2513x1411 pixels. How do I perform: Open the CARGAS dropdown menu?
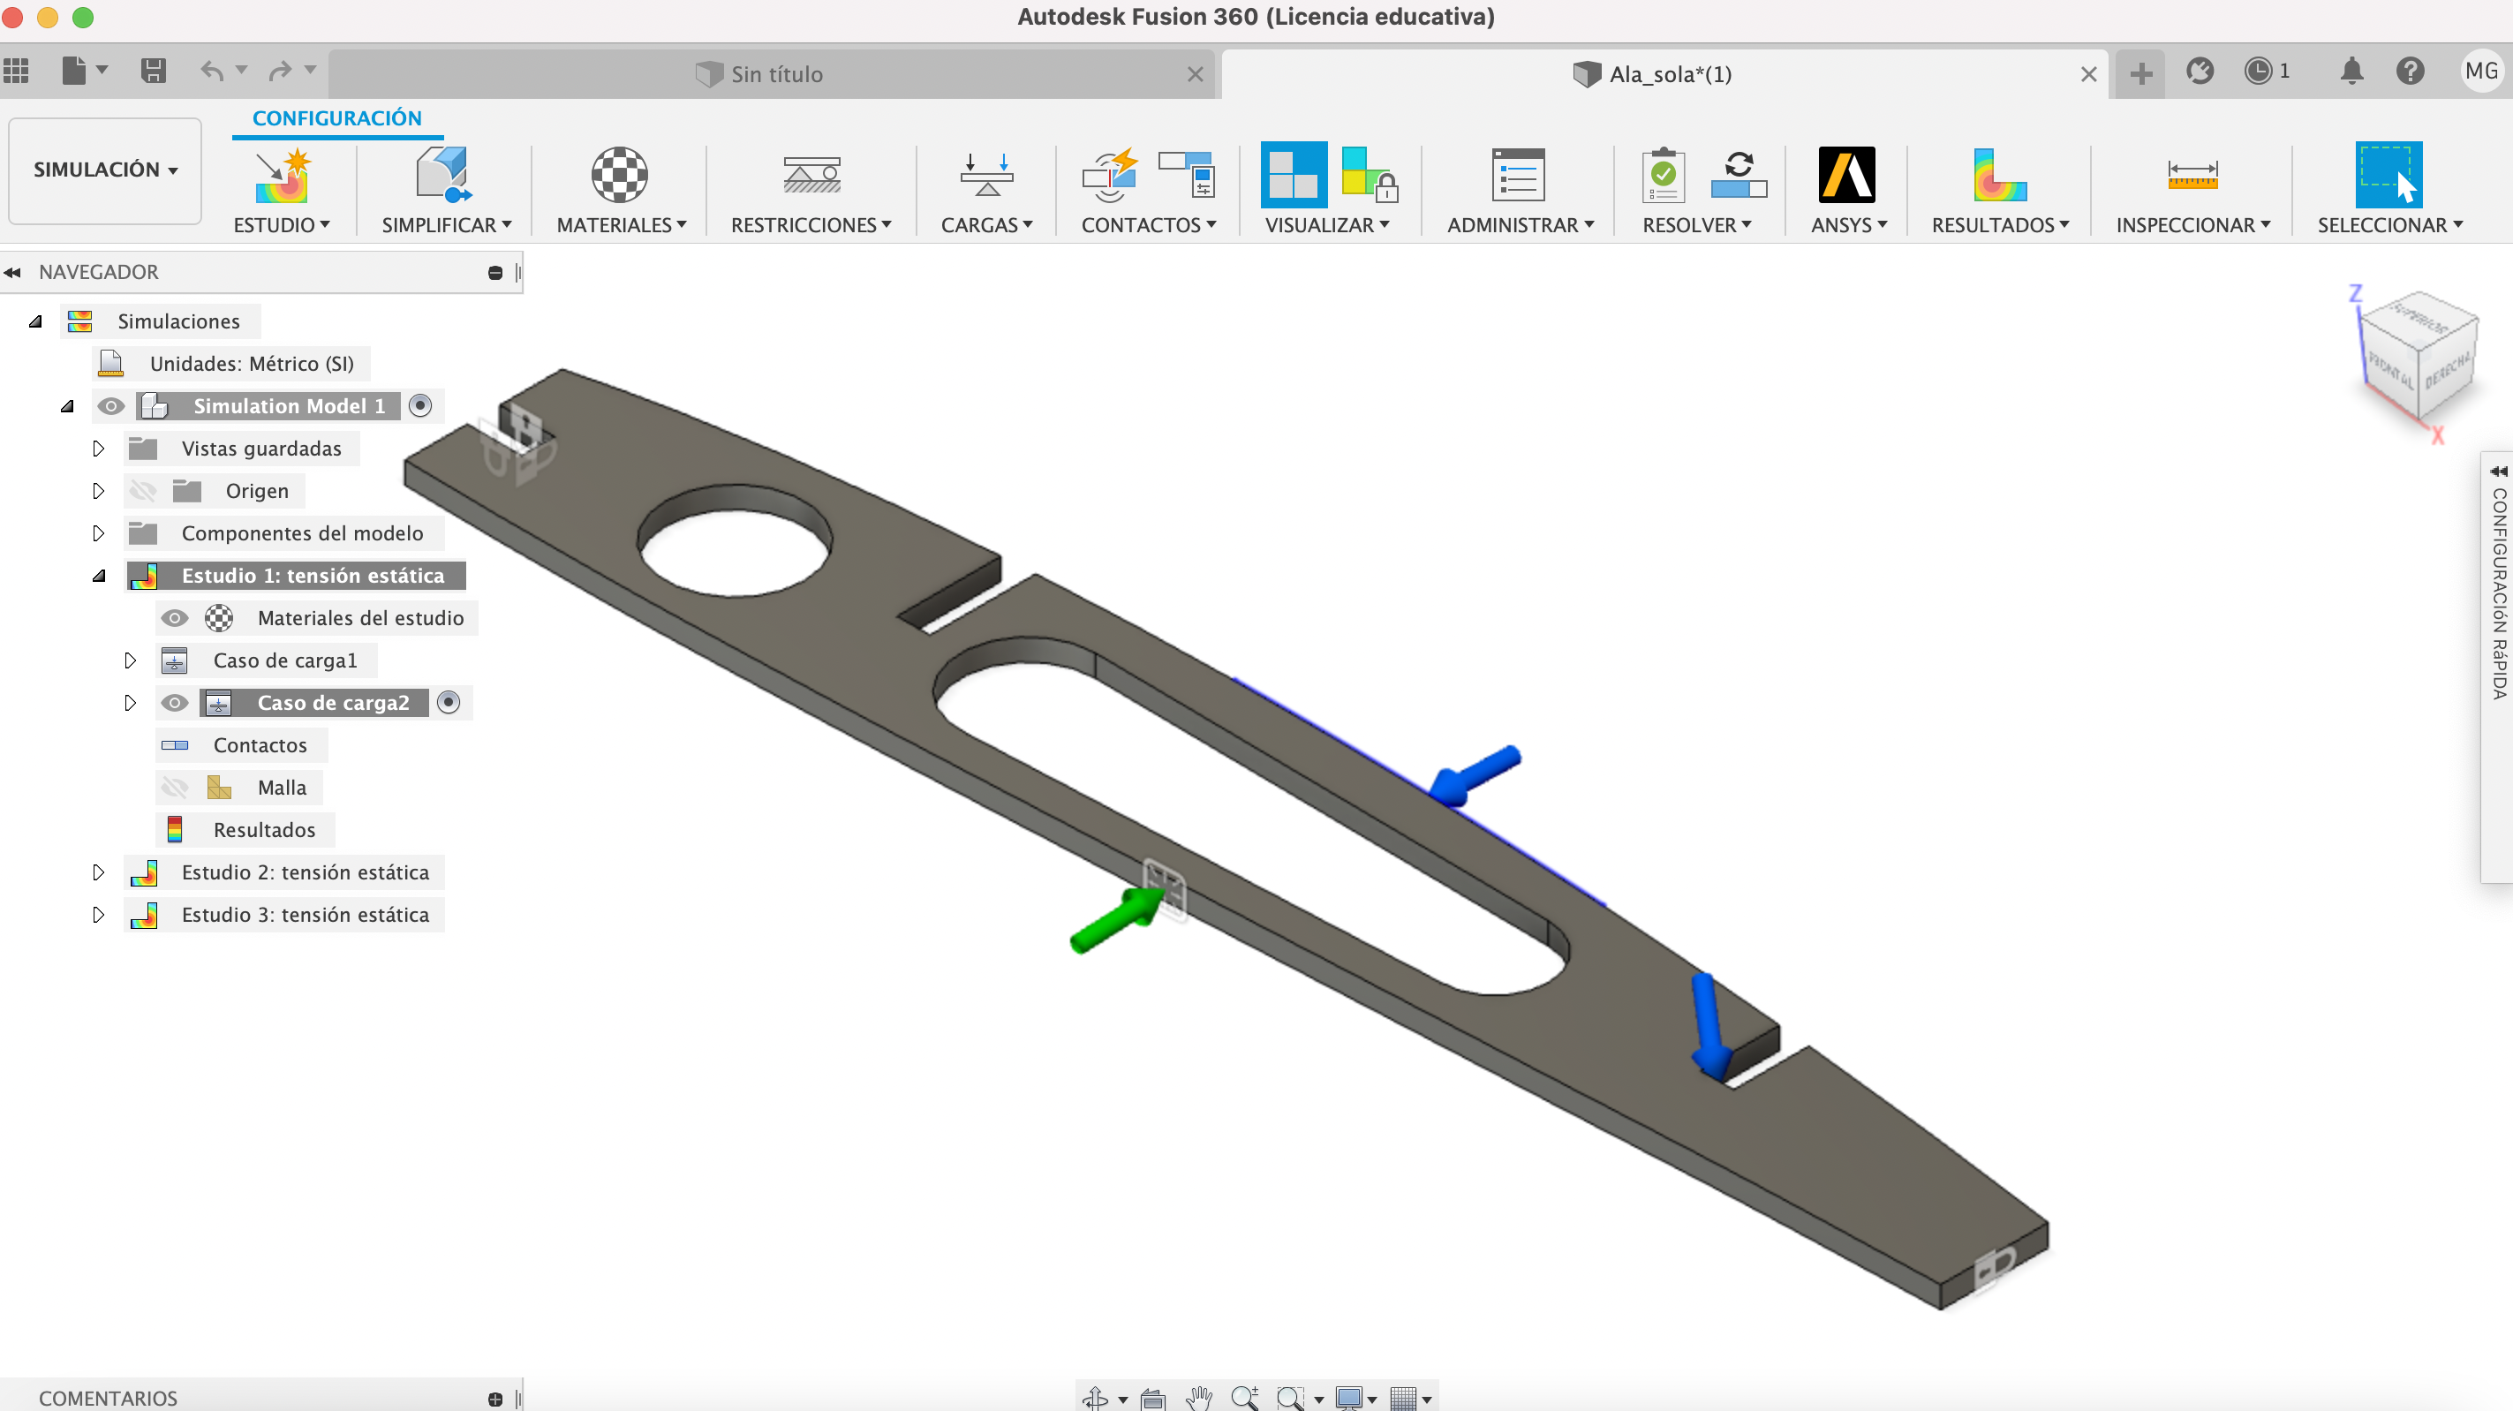tap(986, 225)
